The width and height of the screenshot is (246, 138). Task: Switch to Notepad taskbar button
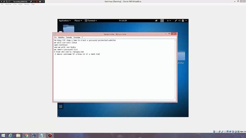point(42,135)
